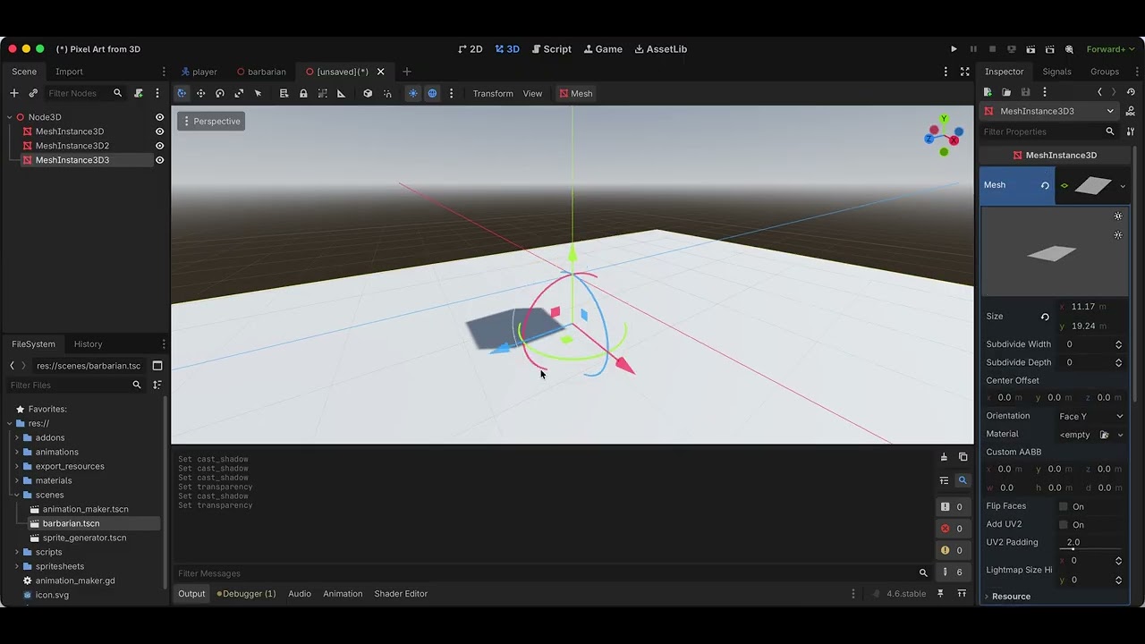
Task: Open the Shader Editor bottom panel
Action: [401, 593]
